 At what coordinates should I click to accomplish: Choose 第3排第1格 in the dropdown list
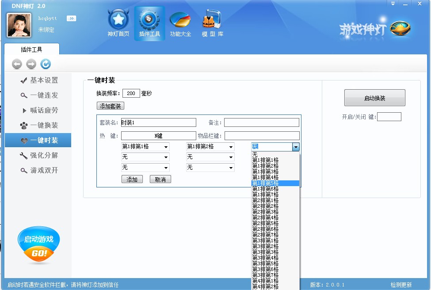point(275,241)
